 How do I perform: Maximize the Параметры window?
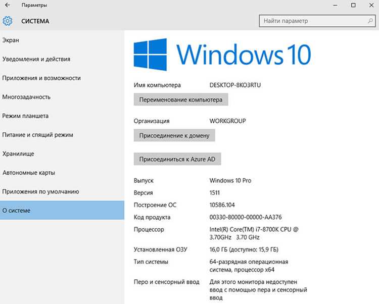pyautogui.click(x=353, y=5)
